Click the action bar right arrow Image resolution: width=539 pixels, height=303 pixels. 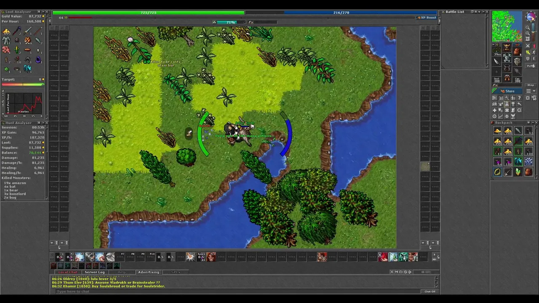tap(434, 255)
